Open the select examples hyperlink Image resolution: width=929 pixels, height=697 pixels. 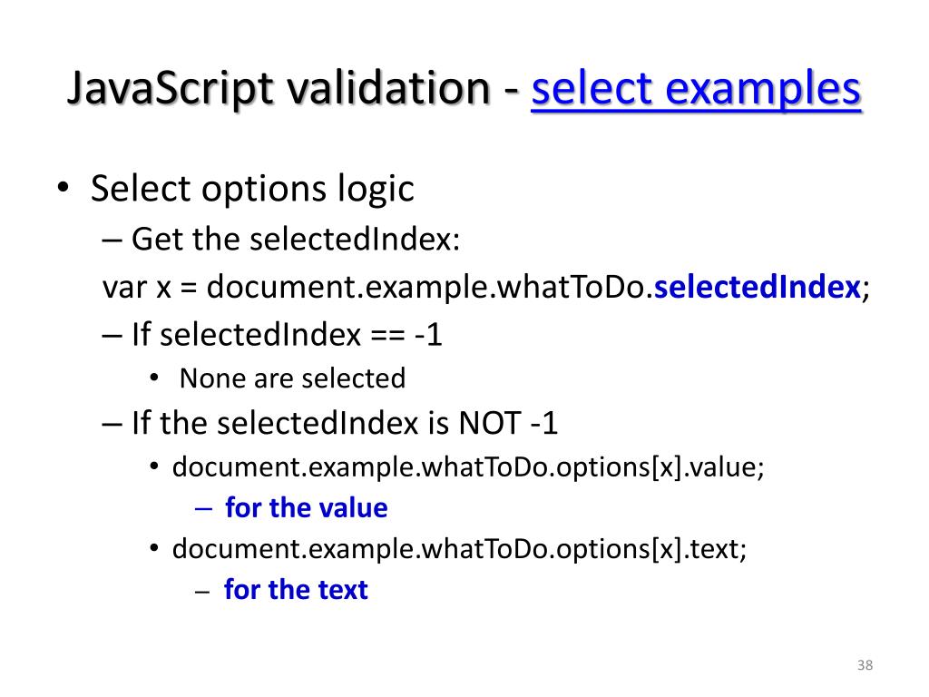[696, 89]
